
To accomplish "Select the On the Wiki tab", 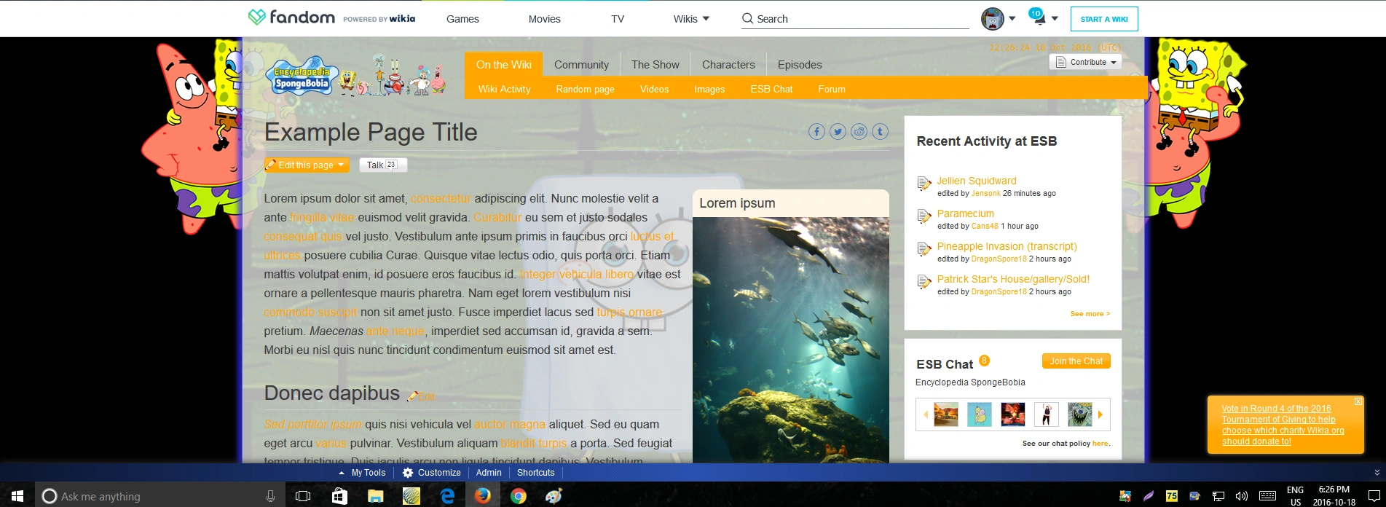I will tap(504, 64).
